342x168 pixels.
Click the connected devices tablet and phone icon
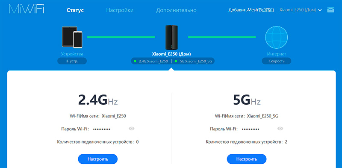coord(72,37)
